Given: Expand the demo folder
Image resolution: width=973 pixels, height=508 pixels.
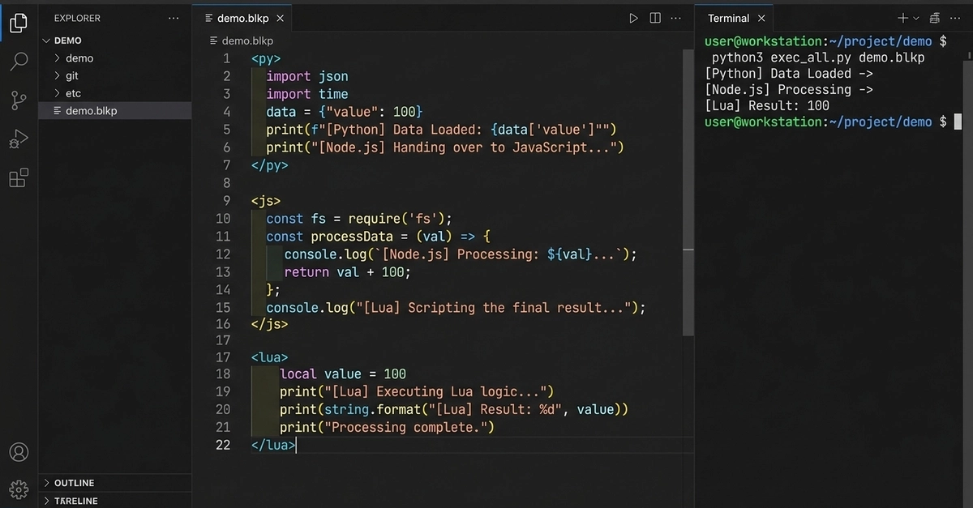Looking at the screenshot, I should point(57,58).
